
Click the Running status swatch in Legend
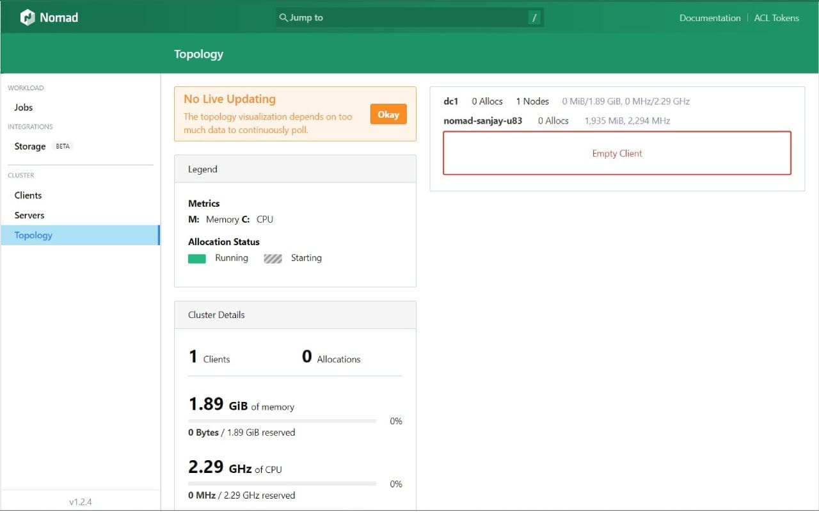point(196,258)
